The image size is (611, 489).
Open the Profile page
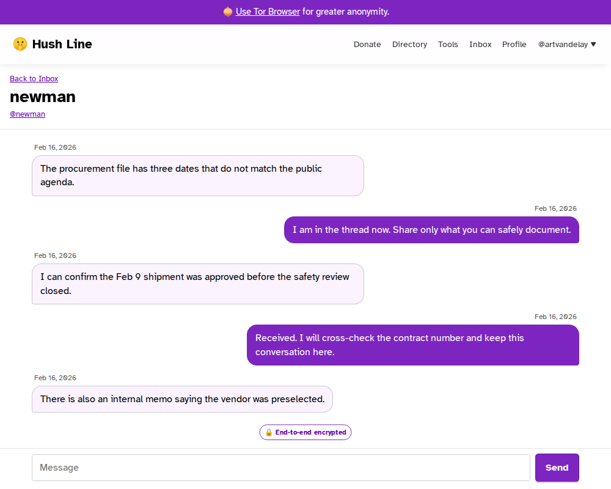click(x=514, y=45)
